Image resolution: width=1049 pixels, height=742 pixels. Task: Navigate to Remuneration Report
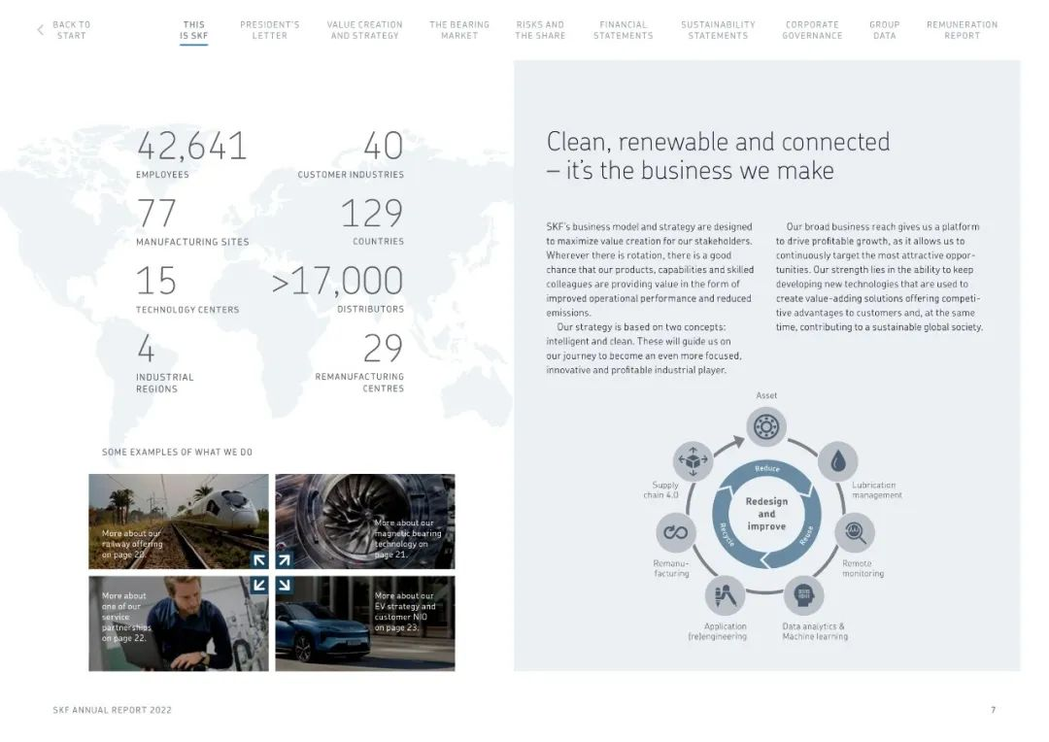coord(962,30)
